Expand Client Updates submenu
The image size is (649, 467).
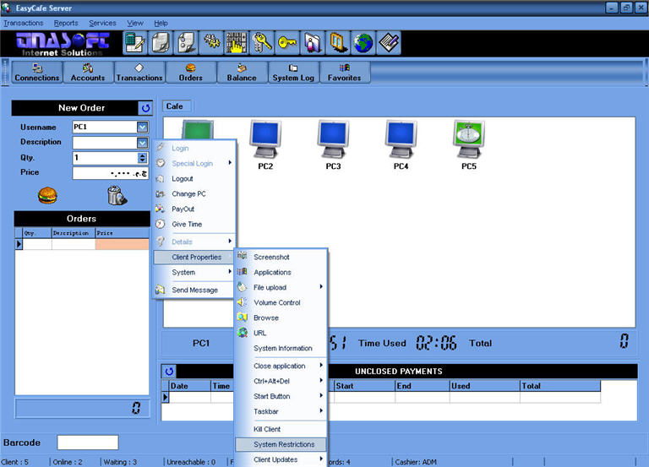(281, 459)
